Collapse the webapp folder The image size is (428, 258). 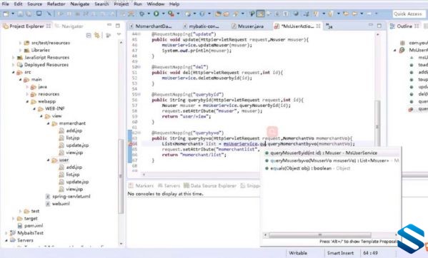(27, 101)
